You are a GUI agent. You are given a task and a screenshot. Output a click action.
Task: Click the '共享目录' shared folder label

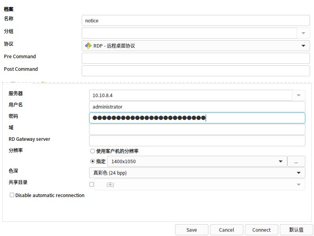coord(18,182)
